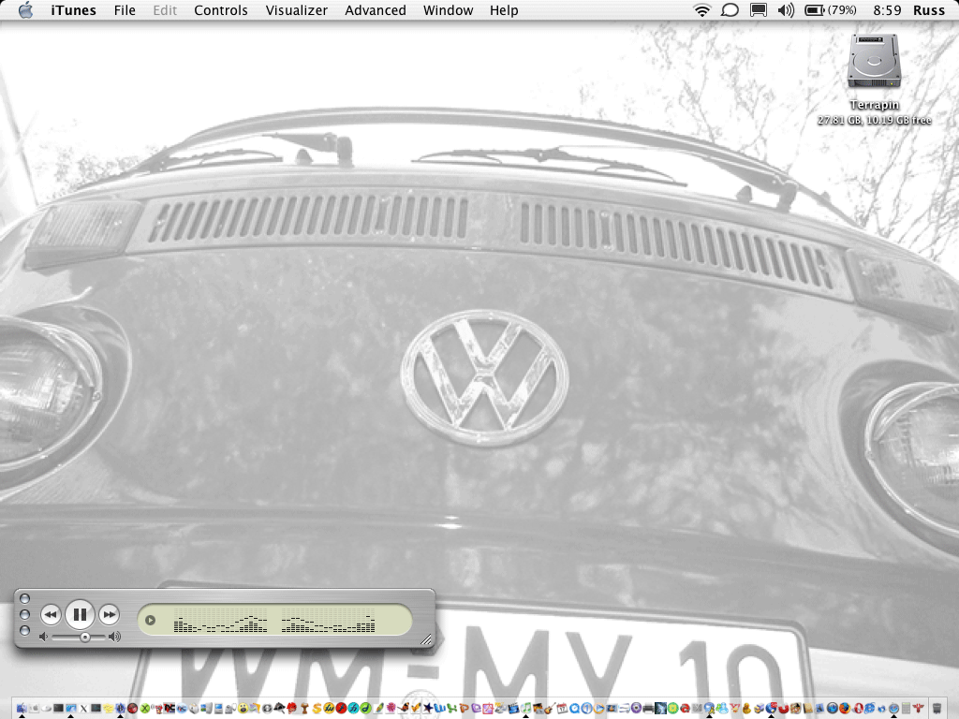Open the AirPort Wi-Fi status menu

[702, 10]
